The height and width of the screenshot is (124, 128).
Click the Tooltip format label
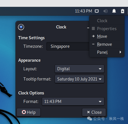[x=37, y=79]
